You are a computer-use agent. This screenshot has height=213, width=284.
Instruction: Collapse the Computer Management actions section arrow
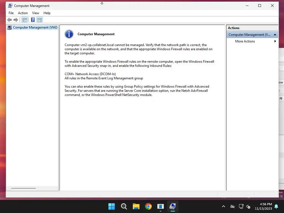[x=275, y=35]
